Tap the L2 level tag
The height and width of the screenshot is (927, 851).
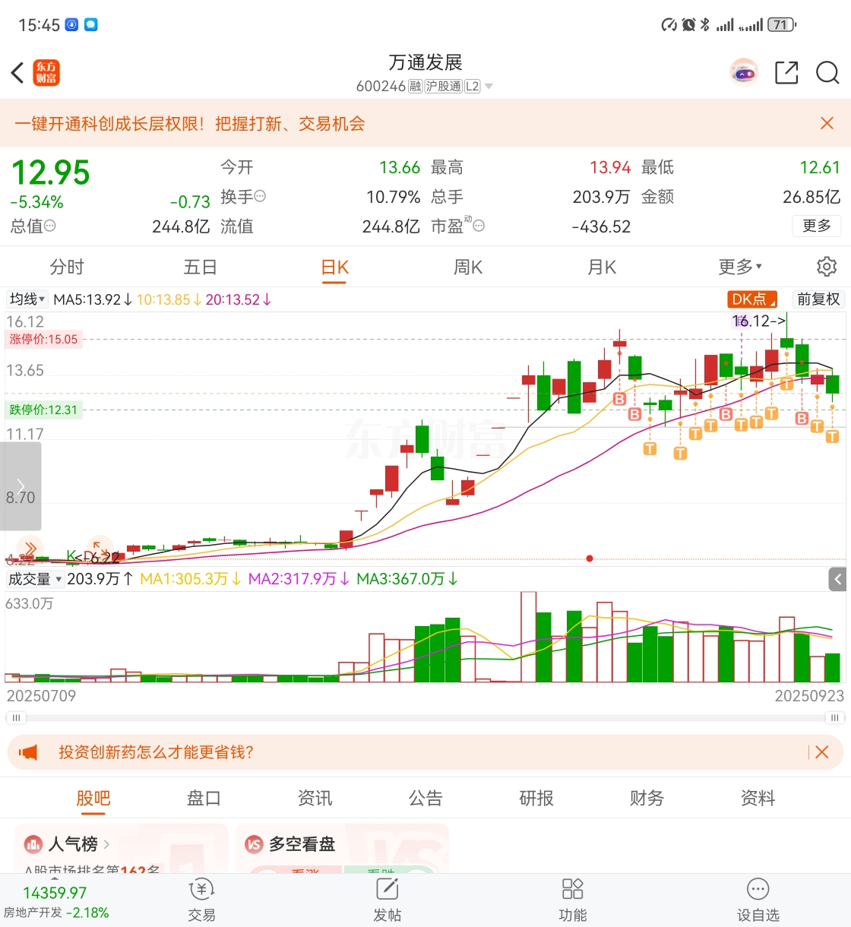pos(472,87)
